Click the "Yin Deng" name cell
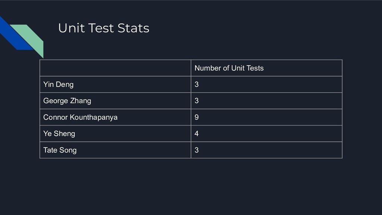 pos(59,84)
